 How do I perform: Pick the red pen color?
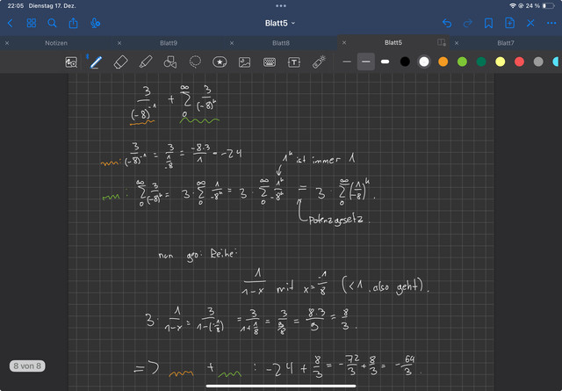tap(519, 62)
